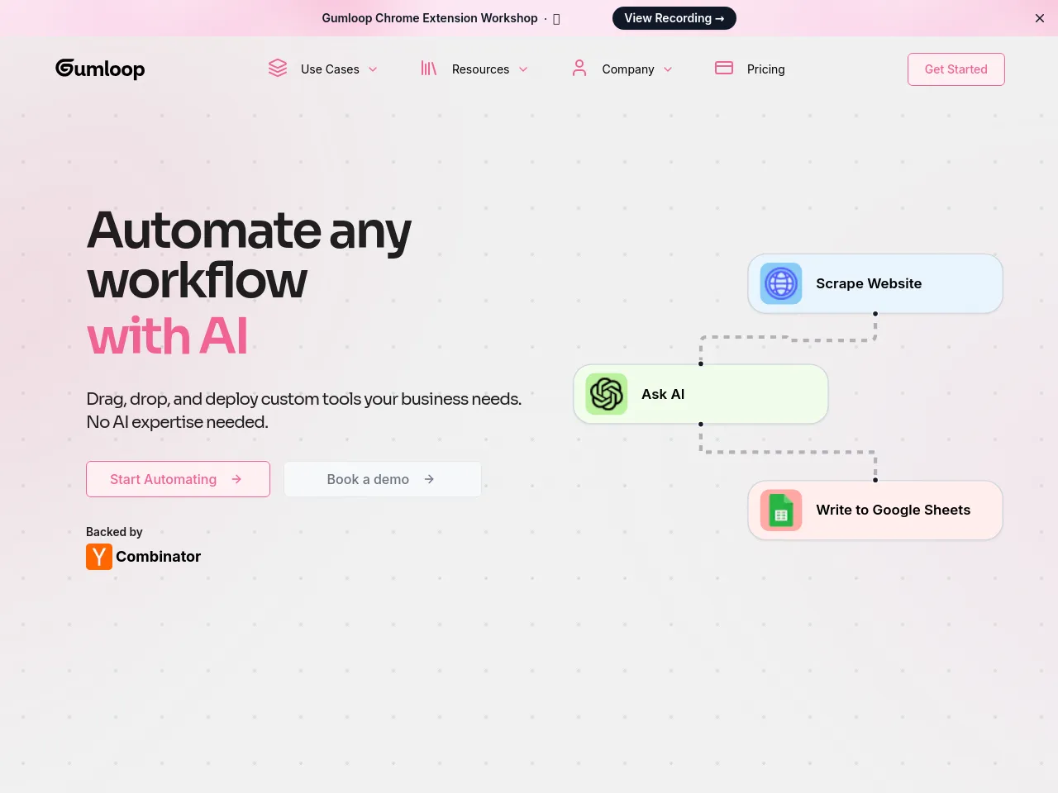
Task: Click the library books icon beside Resources
Action: 428,69
